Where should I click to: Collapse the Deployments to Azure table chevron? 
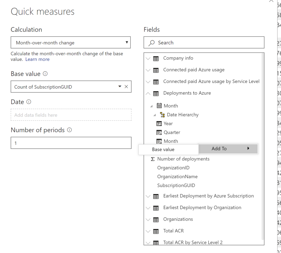click(x=148, y=93)
